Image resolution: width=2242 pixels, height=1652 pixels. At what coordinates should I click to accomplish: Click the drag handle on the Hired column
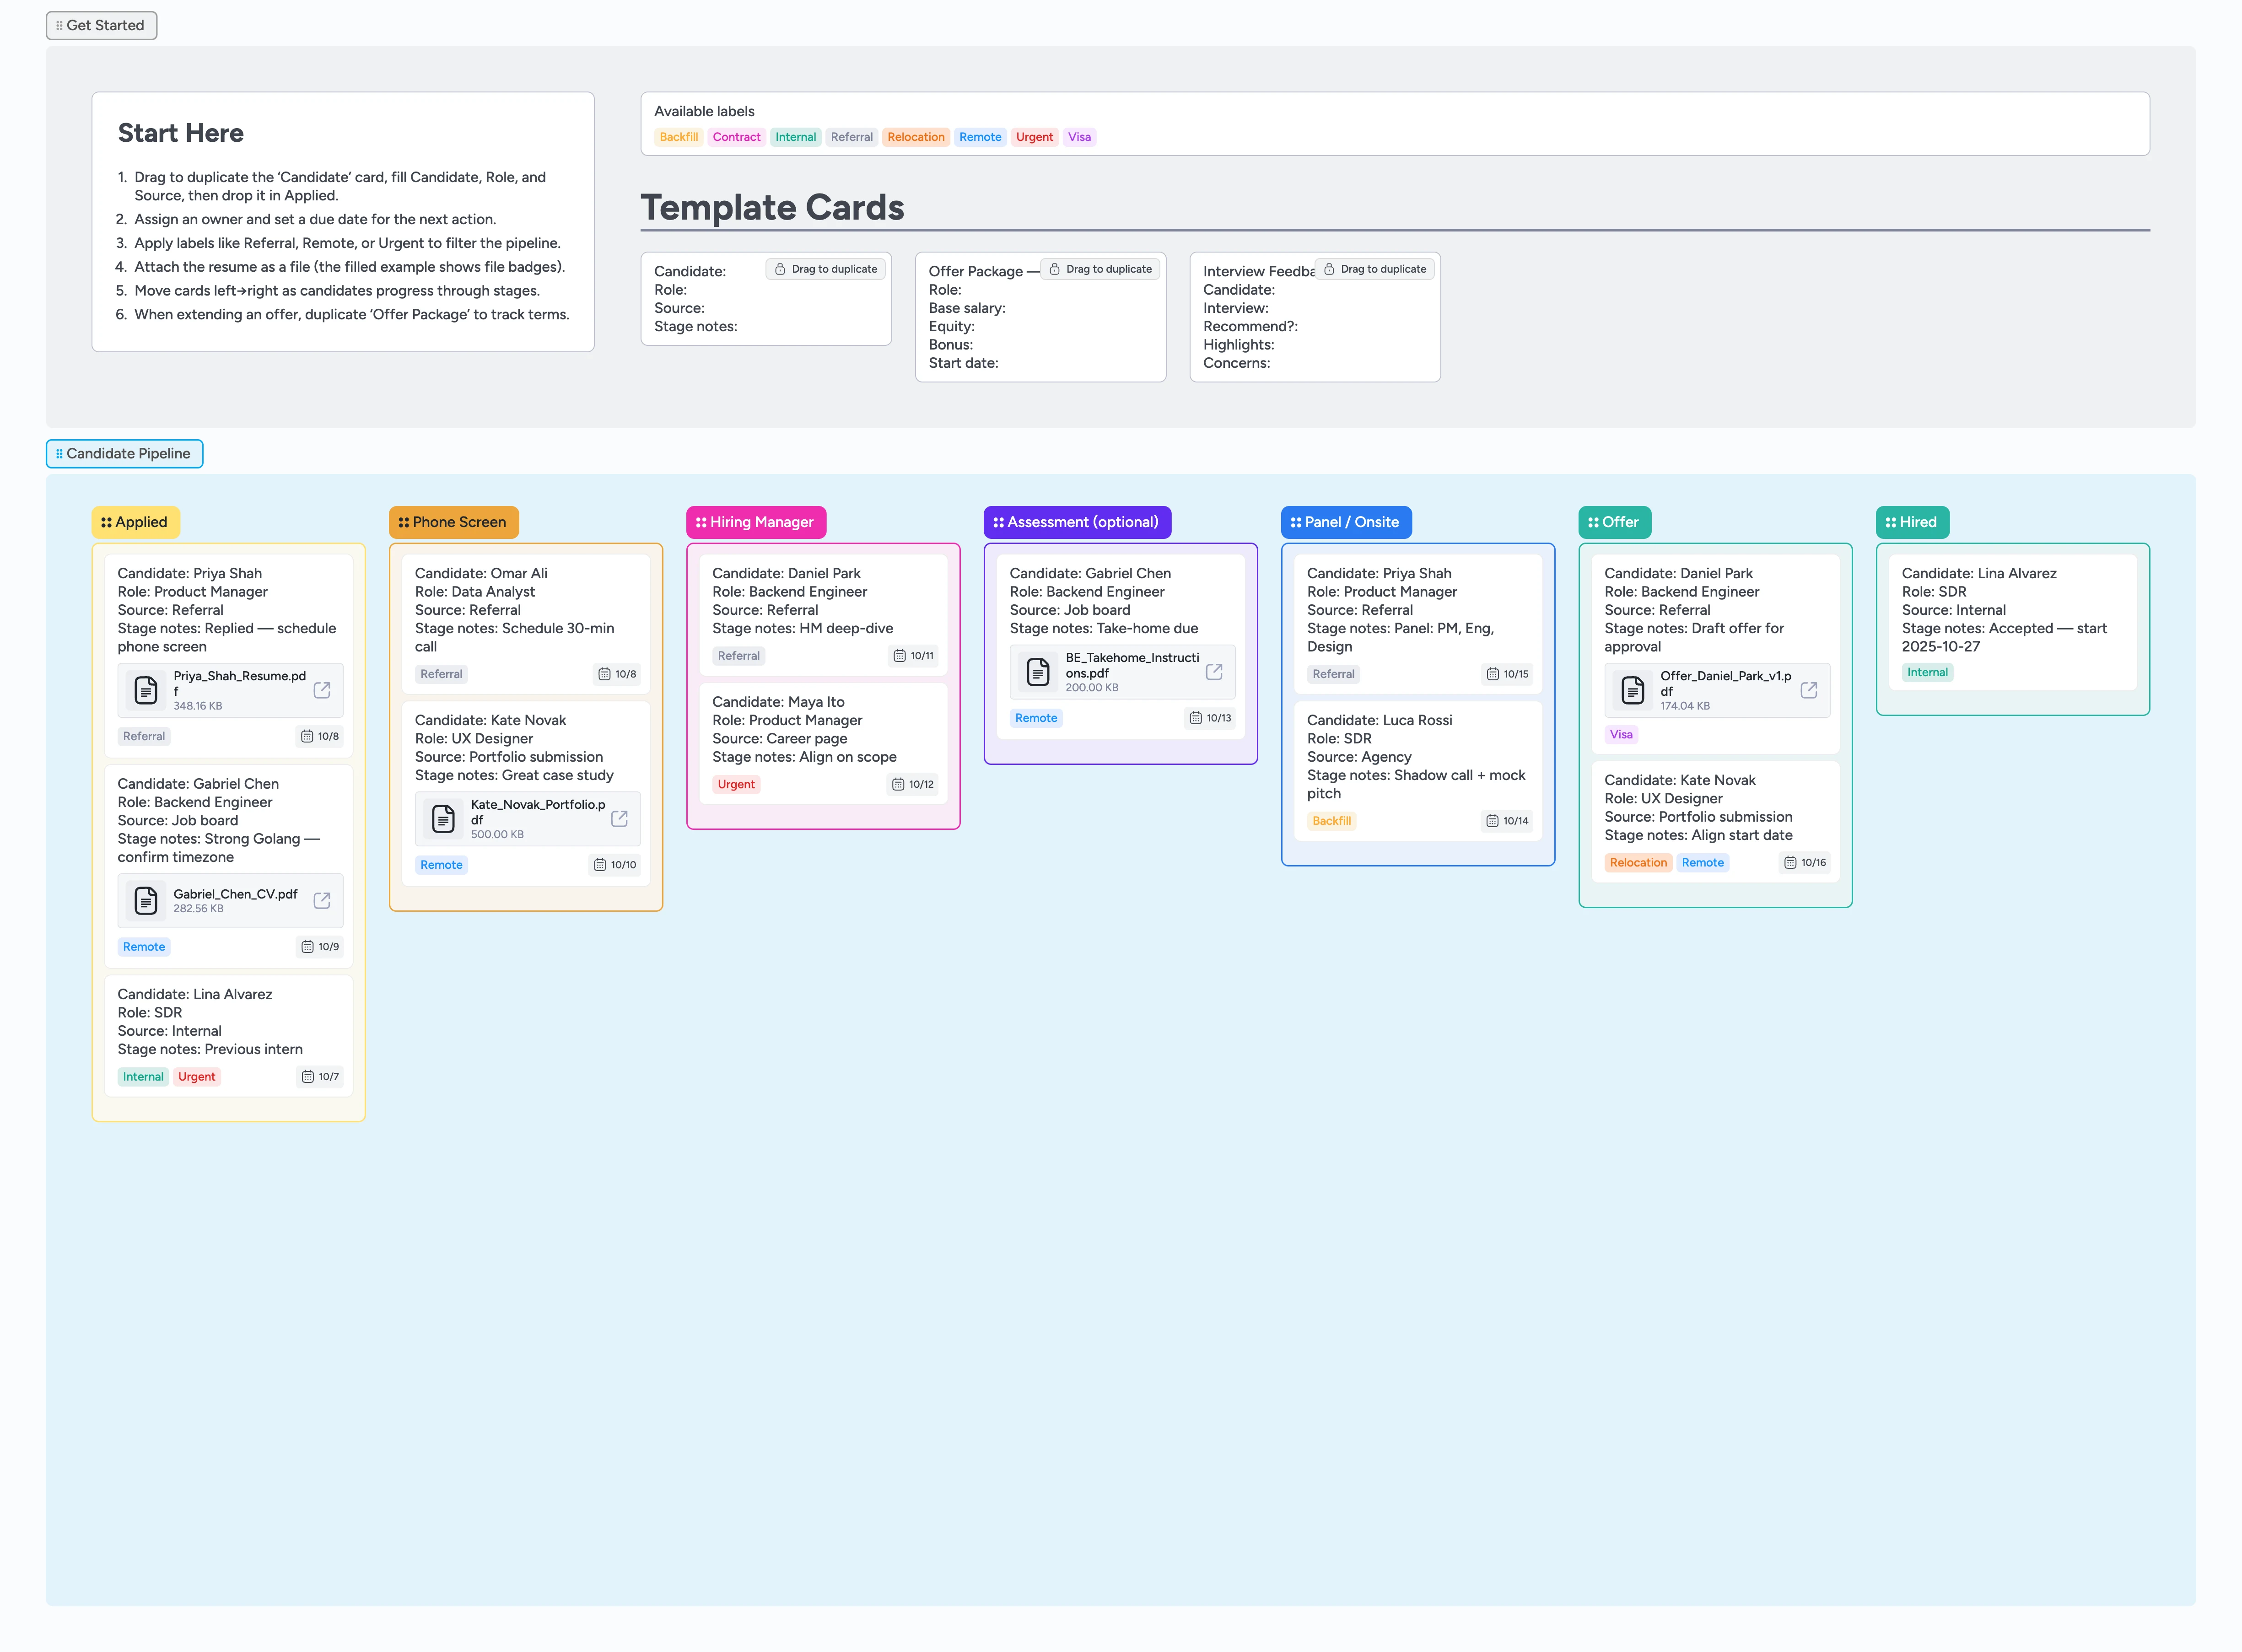point(1891,522)
